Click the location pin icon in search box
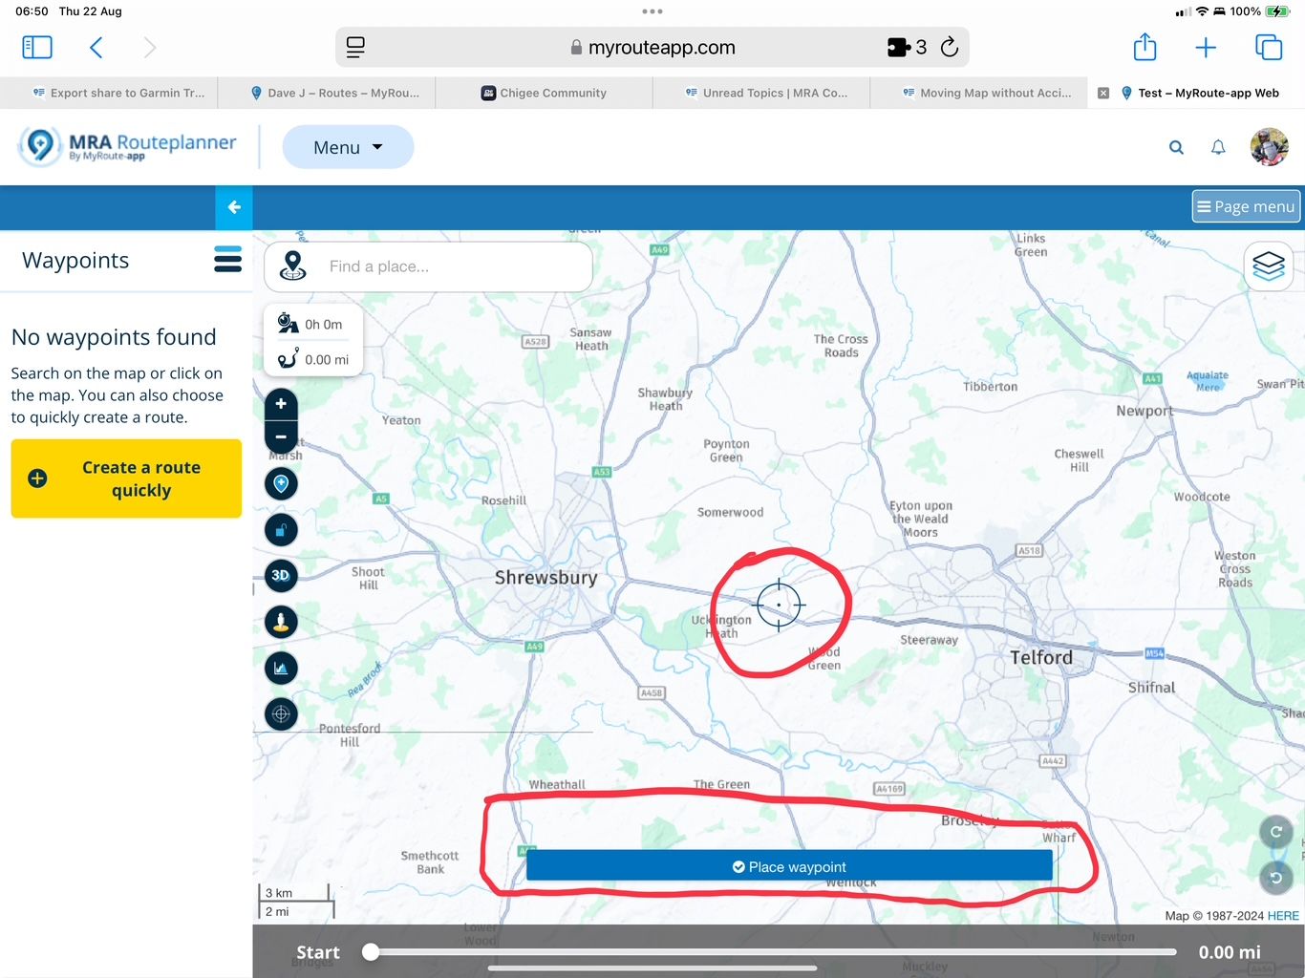This screenshot has height=978, width=1305. coord(293,266)
